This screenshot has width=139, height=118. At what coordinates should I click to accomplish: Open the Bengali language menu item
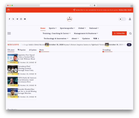[x=96, y=38]
